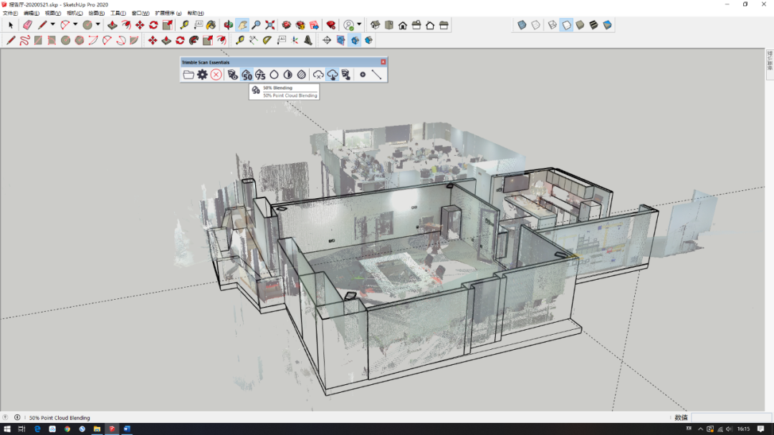Switch to Shaded With Textures style
774x435 pixels.
click(x=593, y=25)
